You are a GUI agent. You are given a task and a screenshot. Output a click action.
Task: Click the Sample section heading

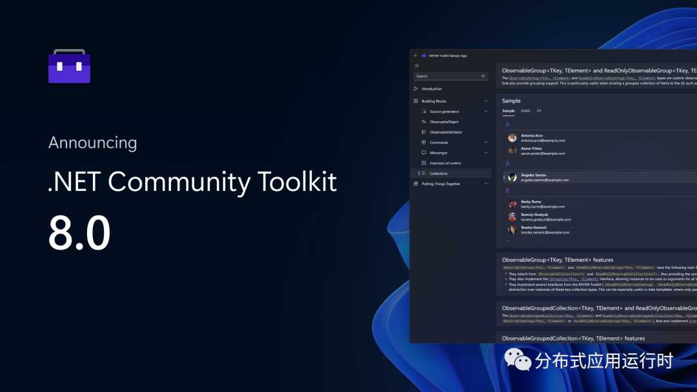pyautogui.click(x=511, y=101)
